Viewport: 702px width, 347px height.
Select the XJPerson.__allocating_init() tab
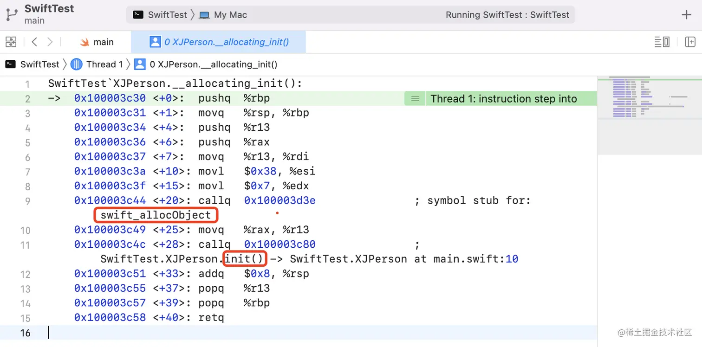tap(219, 42)
